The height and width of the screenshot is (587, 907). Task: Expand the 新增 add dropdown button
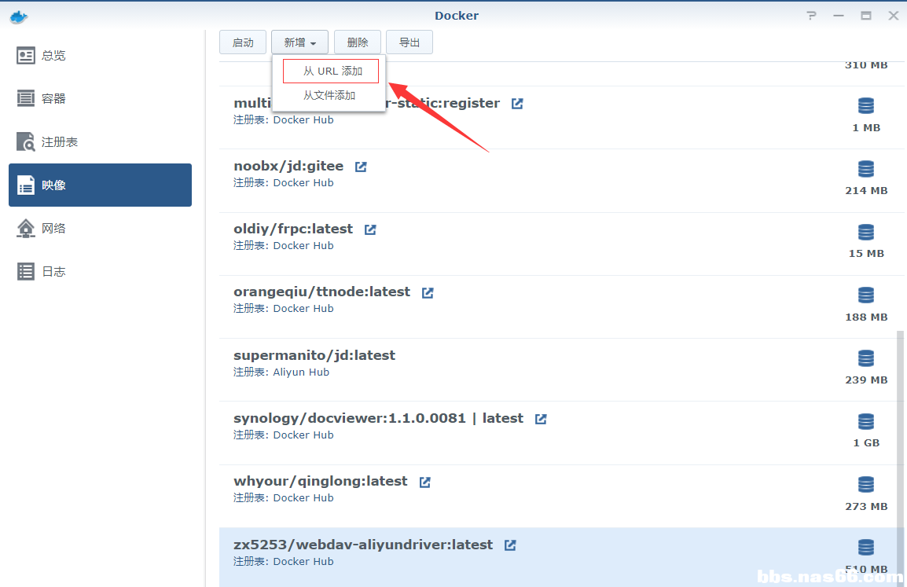pos(299,42)
